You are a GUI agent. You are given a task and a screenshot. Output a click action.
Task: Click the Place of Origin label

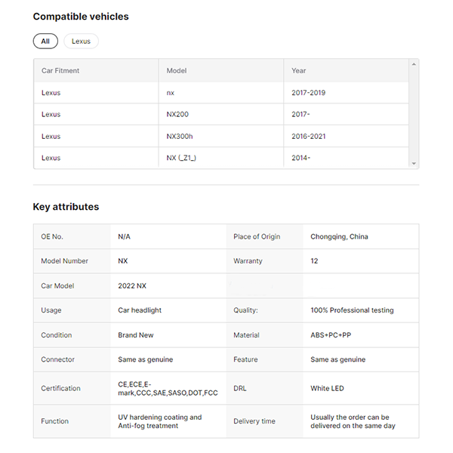(257, 236)
